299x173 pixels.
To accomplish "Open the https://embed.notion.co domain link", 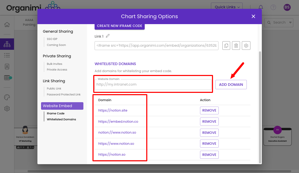I will tap(118, 121).
